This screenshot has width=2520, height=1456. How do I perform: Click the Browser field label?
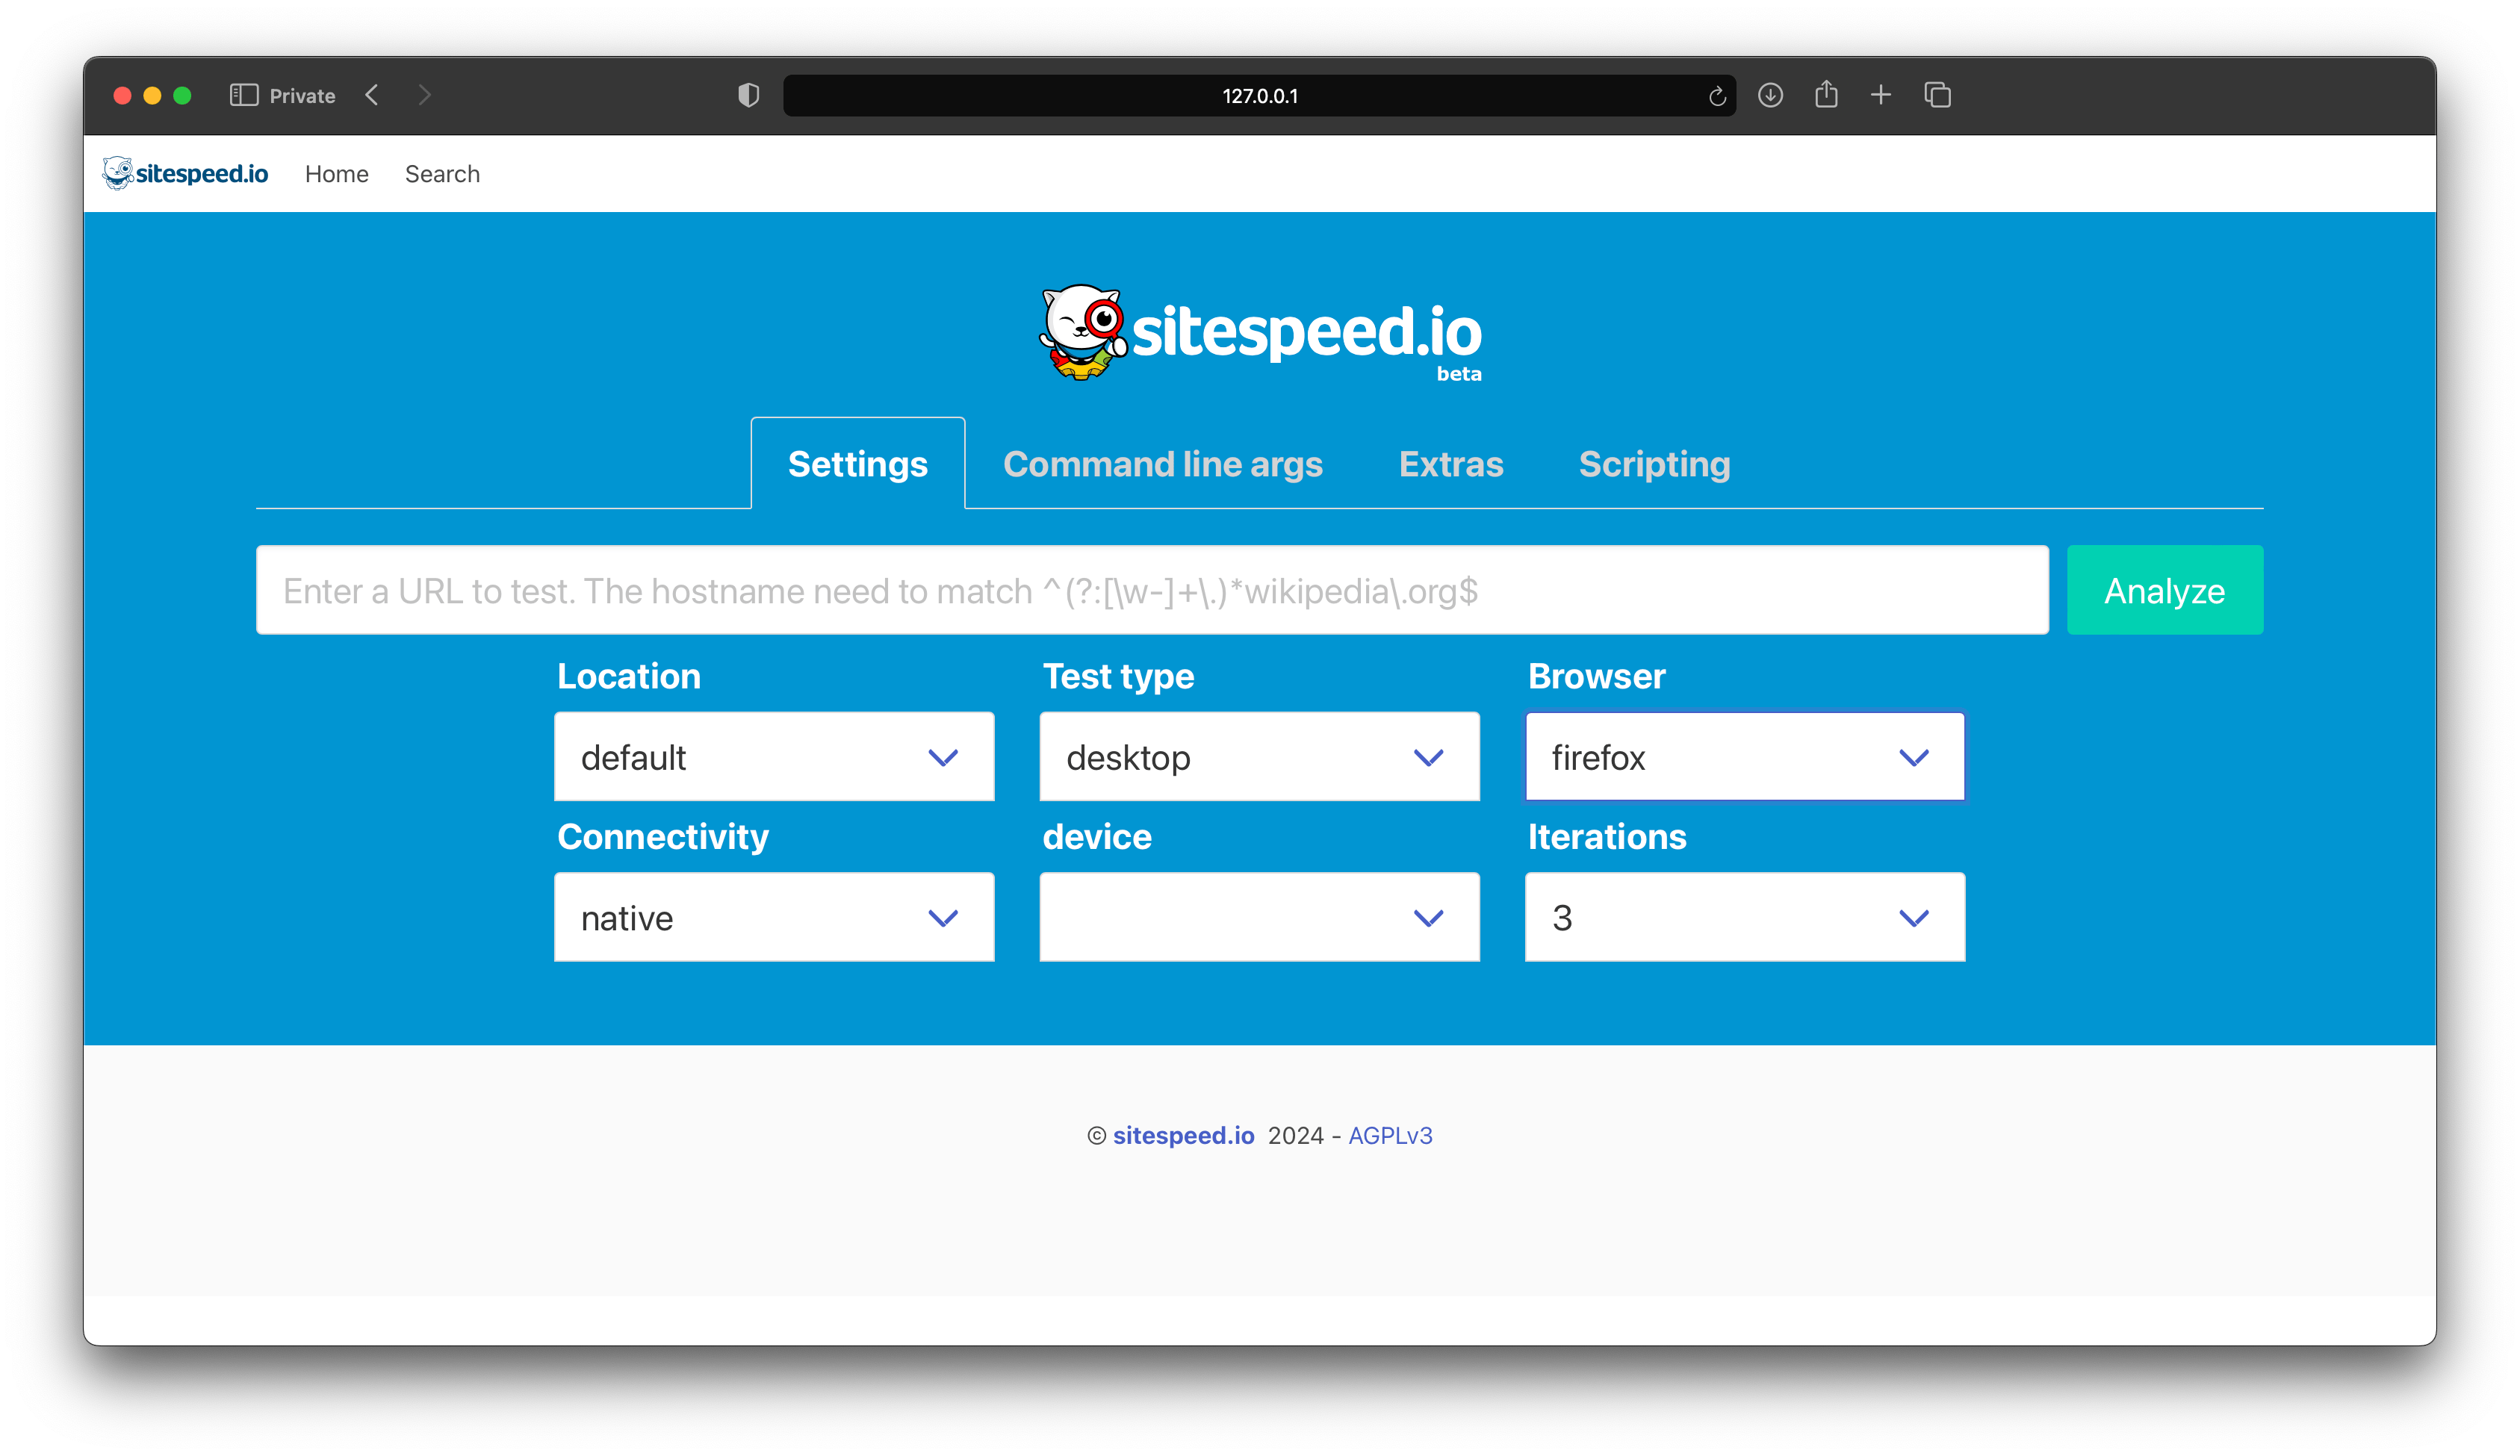pos(1597,676)
